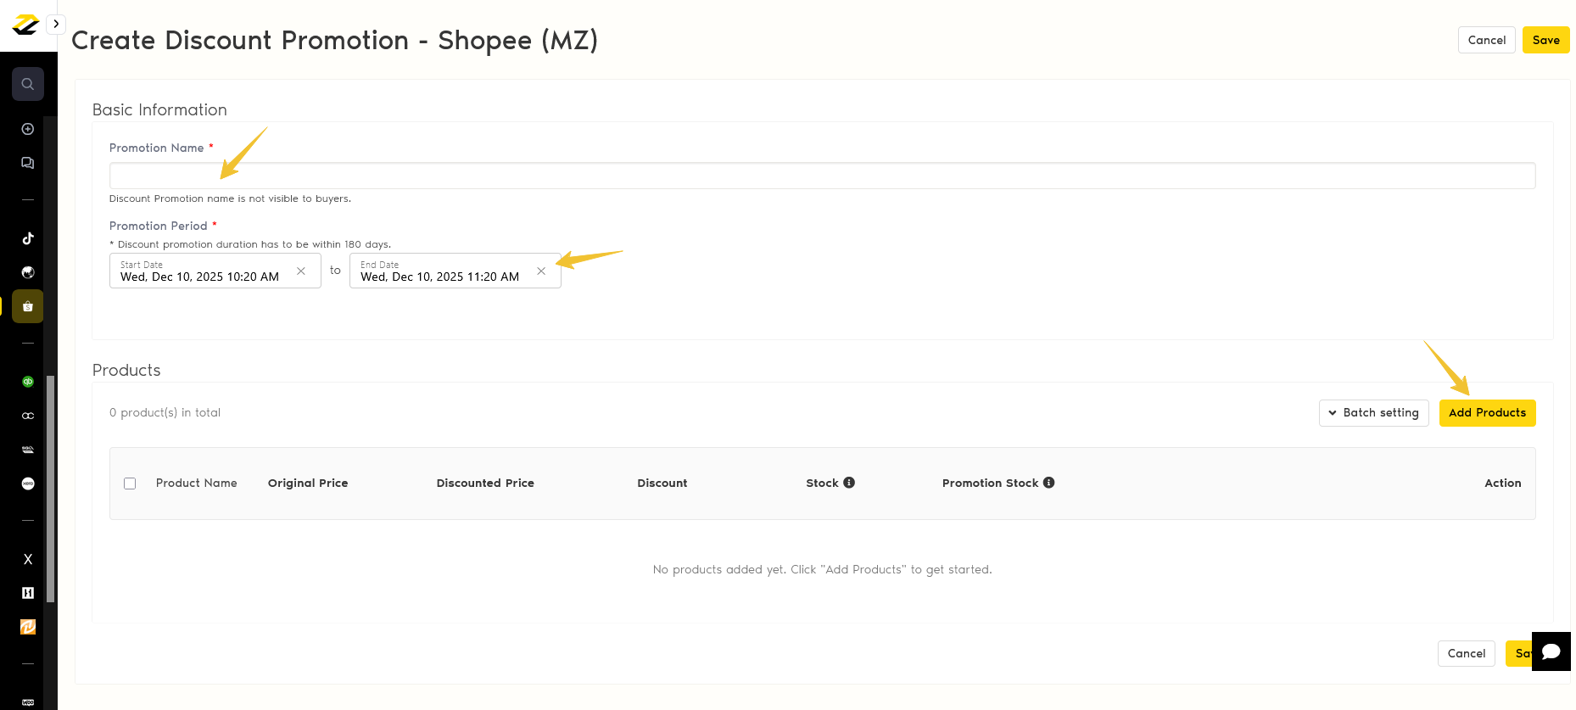1576x710 pixels.
Task: Tick the select-all products checkbox
Action: [x=130, y=484]
